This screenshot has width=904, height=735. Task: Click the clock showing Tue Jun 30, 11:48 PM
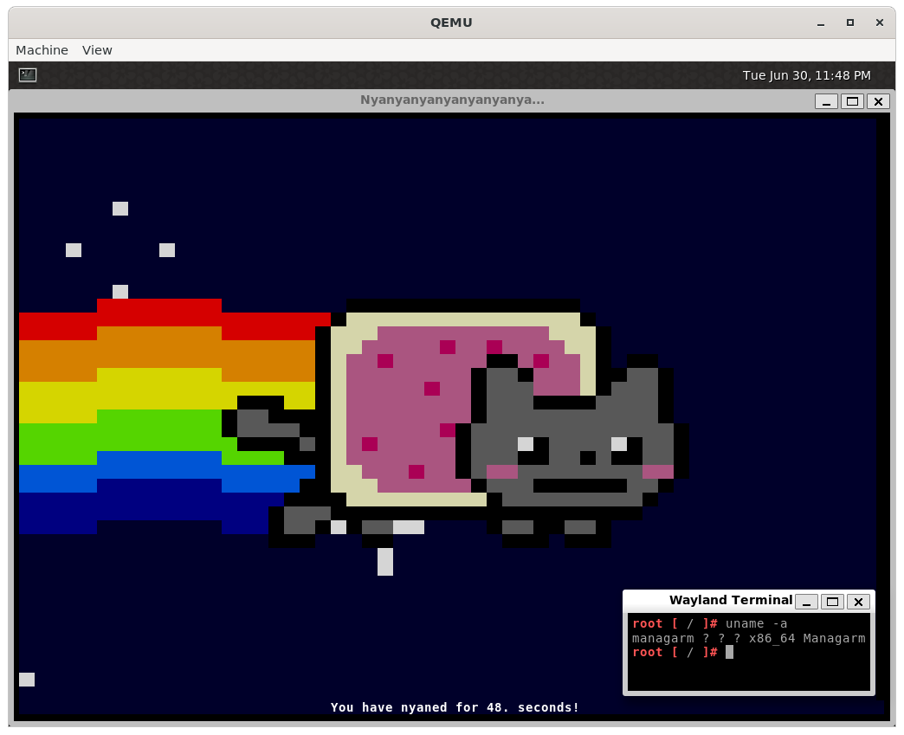tap(806, 75)
